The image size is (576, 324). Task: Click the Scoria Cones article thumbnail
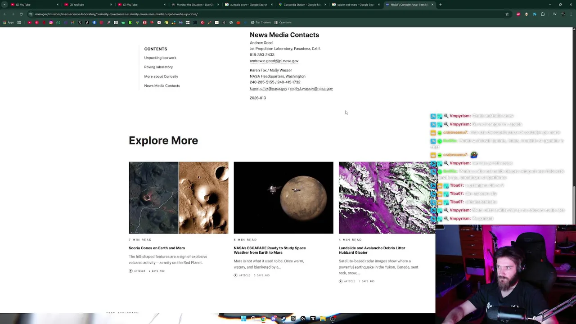tap(178, 198)
